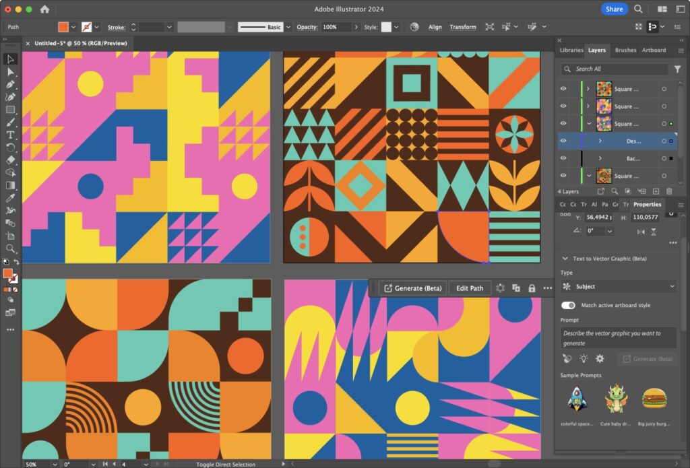690x468 pixels.
Task: Toggle visibility of the first Square layer
Action: [x=563, y=88]
